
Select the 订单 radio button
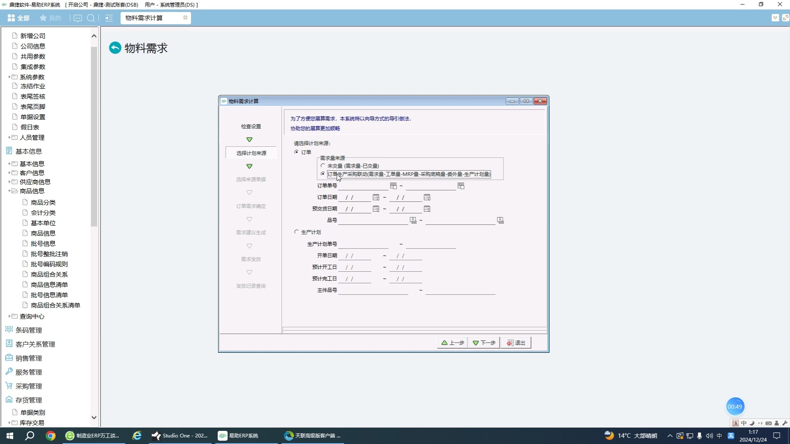click(296, 152)
